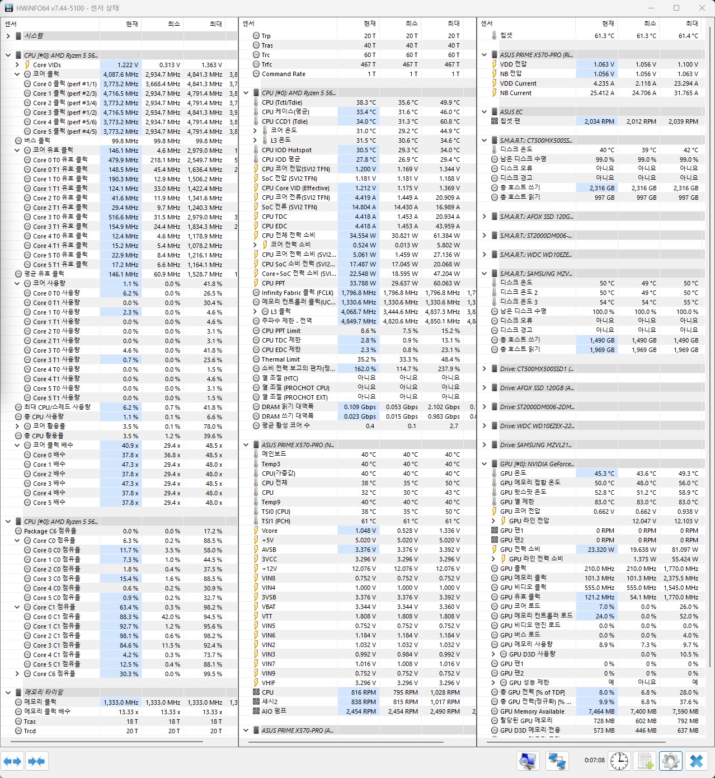
Task: Open sensor settings gear icon
Action: point(670,761)
